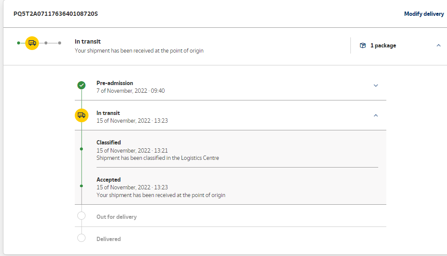Open the Modify delivery link
The width and height of the screenshot is (447, 256).
424,14
